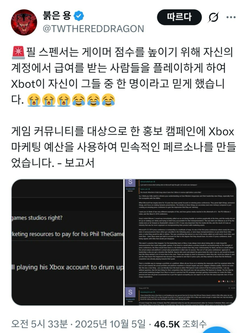This screenshot has height=333, width=248.
Task: Open the 오전 5시 33분 timestamp
Action: pos(39,324)
